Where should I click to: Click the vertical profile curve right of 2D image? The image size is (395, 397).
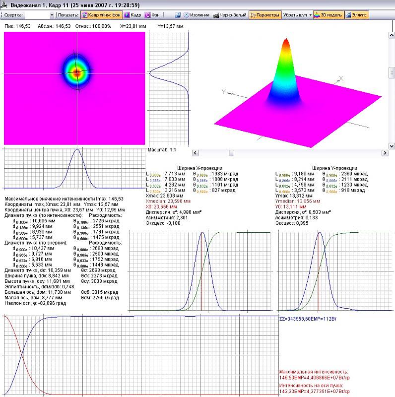[x=169, y=88]
